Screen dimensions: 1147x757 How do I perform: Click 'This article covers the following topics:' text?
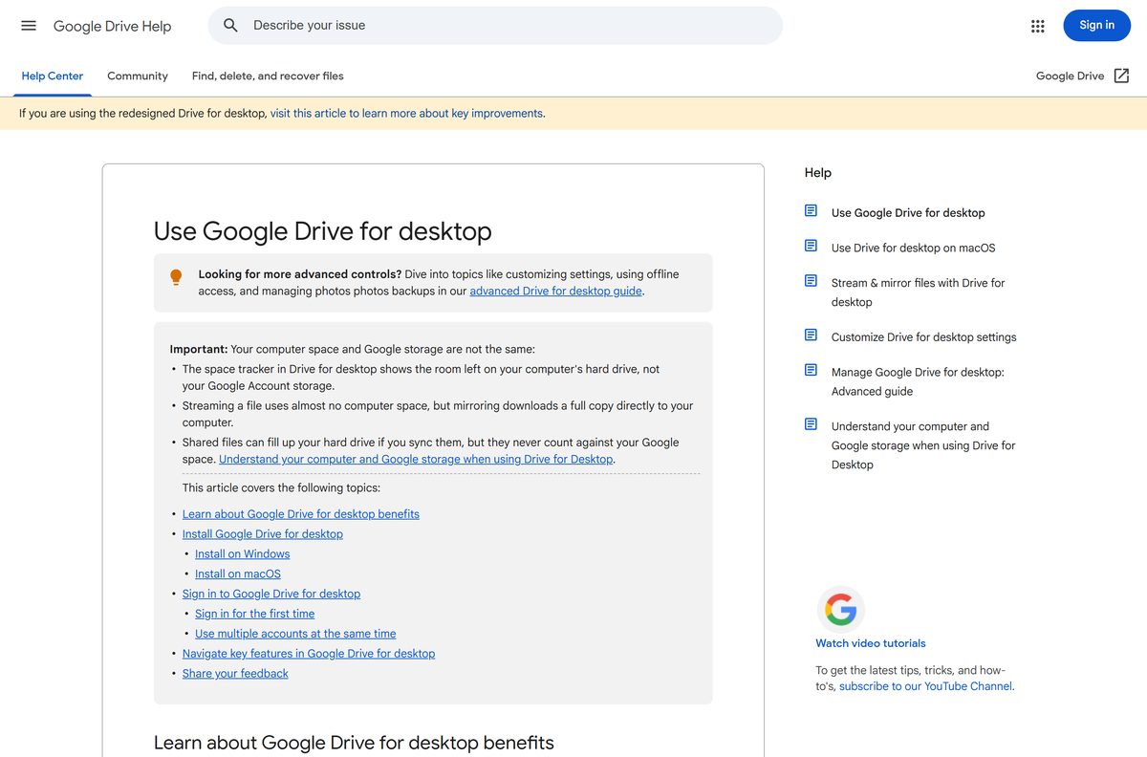[281, 488]
